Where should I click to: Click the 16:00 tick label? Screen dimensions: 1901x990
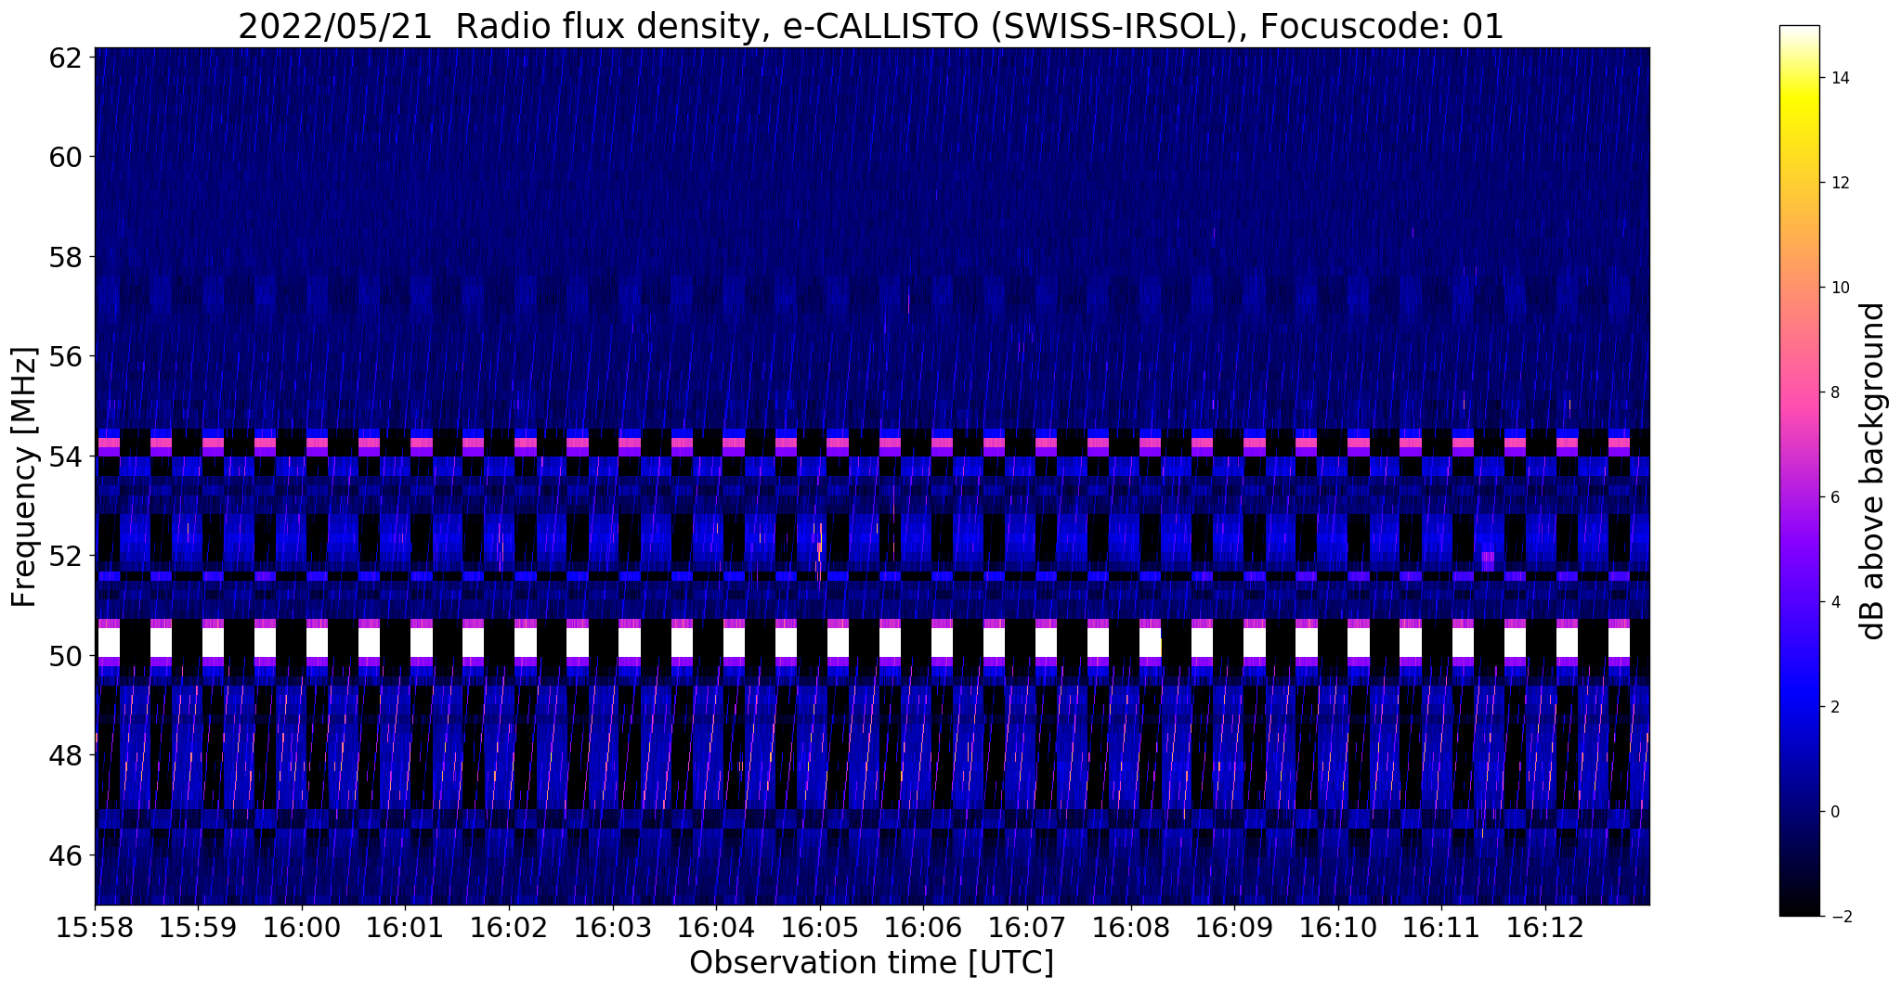[x=302, y=929]
